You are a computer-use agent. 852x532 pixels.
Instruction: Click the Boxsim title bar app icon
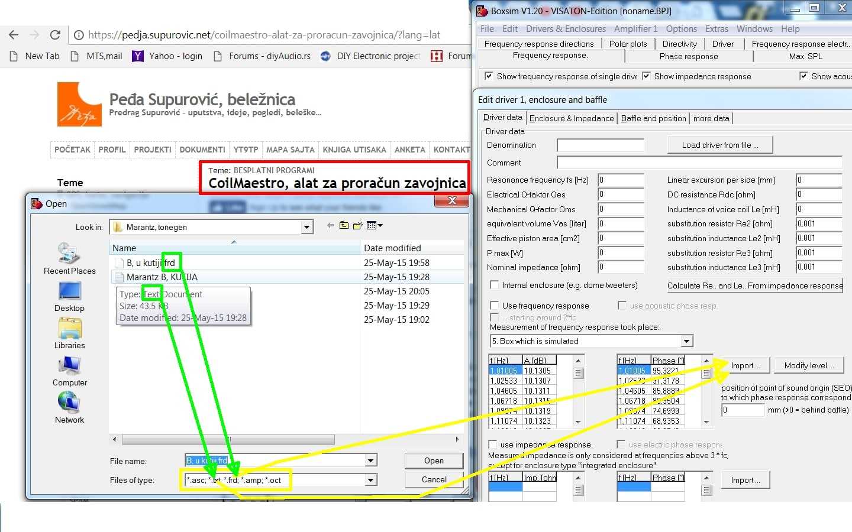click(483, 11)
